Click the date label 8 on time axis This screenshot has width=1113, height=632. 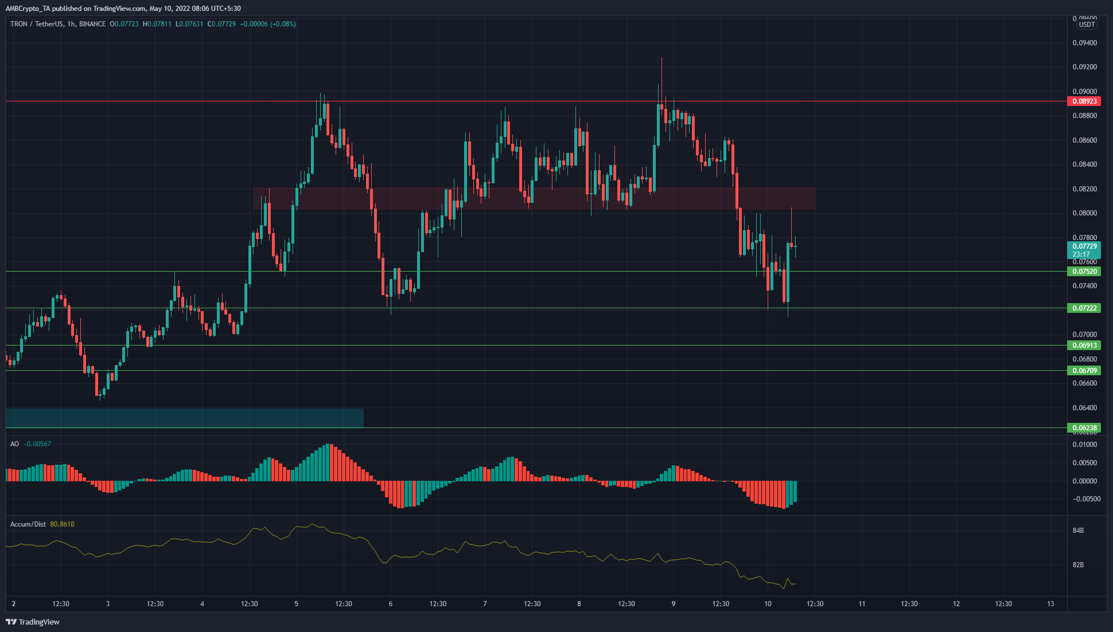click(x=579, y=604)
